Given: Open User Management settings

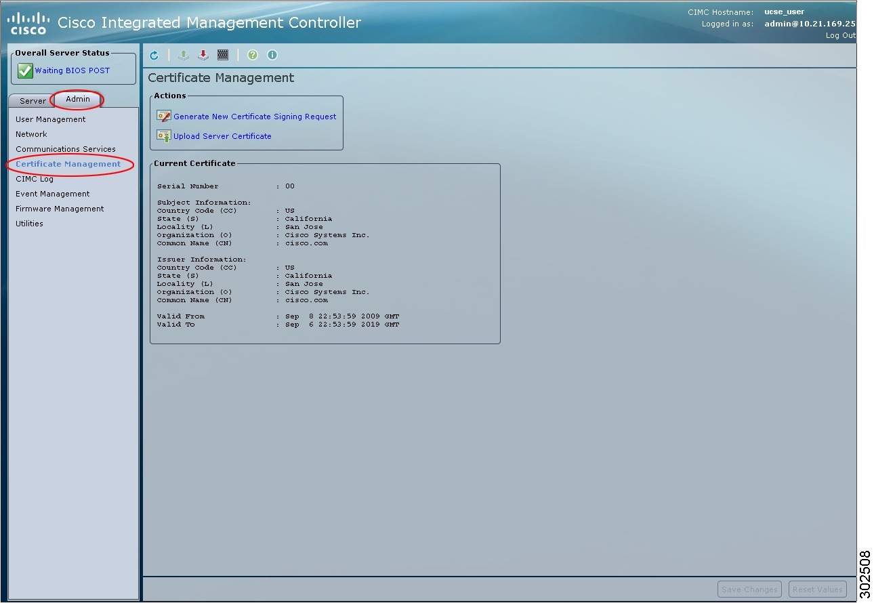Looking at the screenshot, I should click(x=50, y=119).
